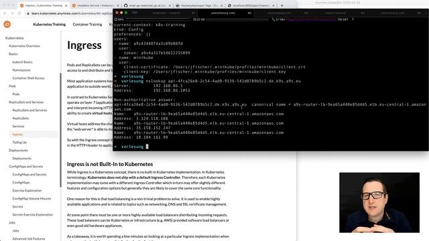Image resolution: width=429 pixels, height=241 pixels.
Task: Close the GitHub browser tab
Action: [x=170, y=5]
